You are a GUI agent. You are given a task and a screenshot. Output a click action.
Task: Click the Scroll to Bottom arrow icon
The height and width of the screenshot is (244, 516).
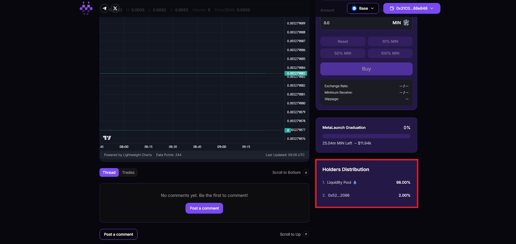pyautogui.click(x=306, y=172)
